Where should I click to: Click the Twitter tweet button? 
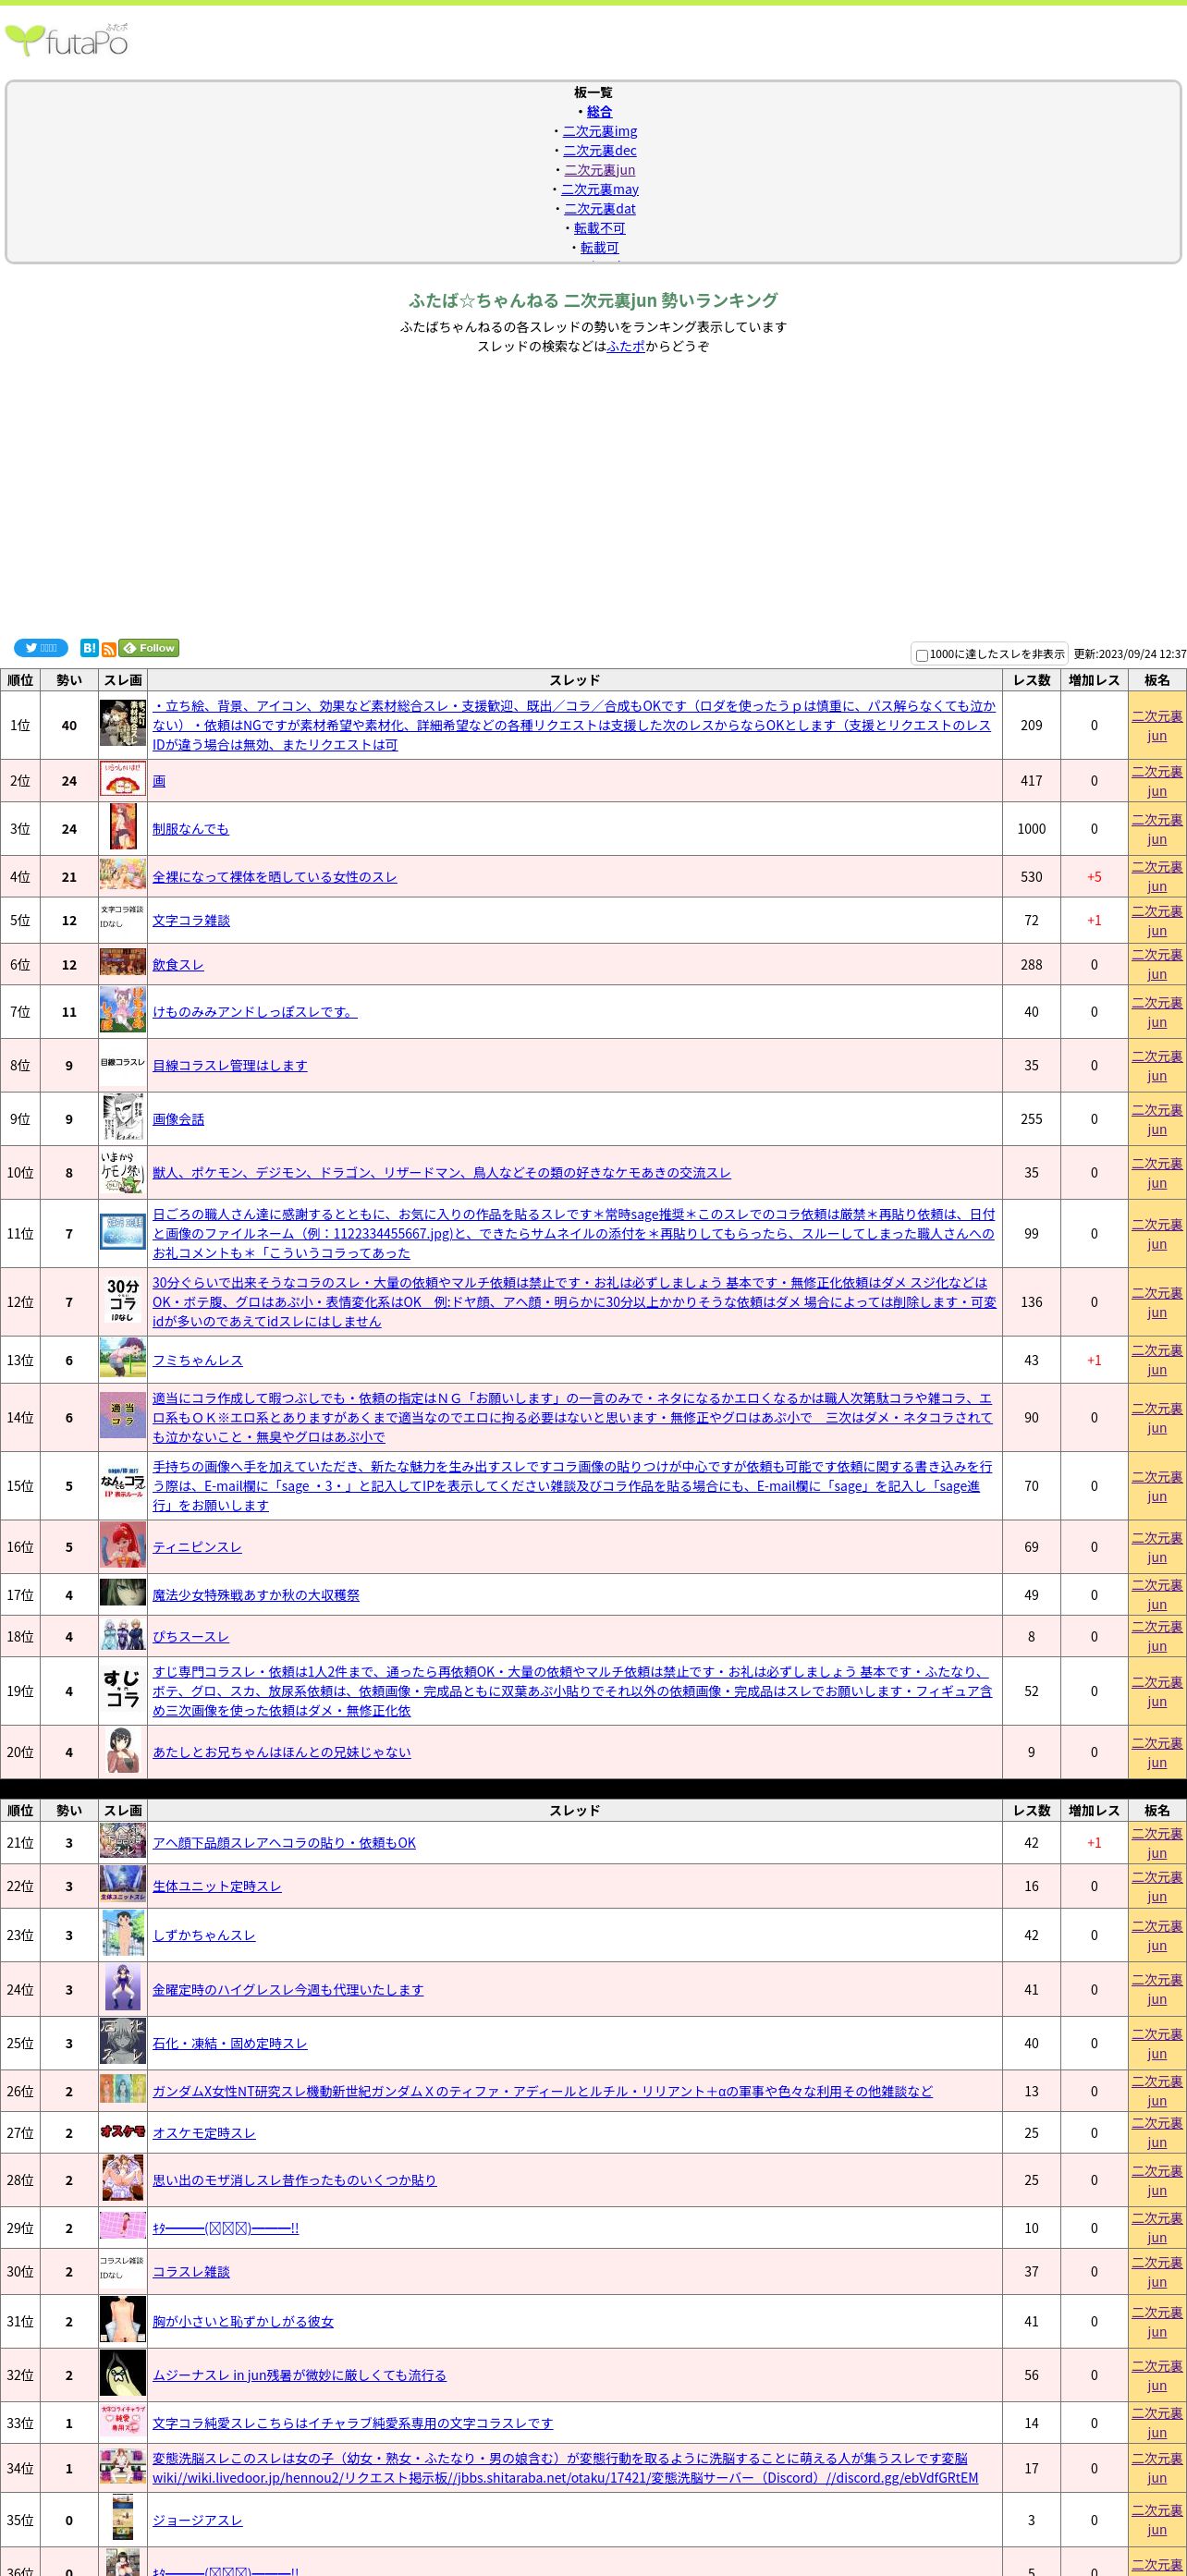click(x=41, y=648)
